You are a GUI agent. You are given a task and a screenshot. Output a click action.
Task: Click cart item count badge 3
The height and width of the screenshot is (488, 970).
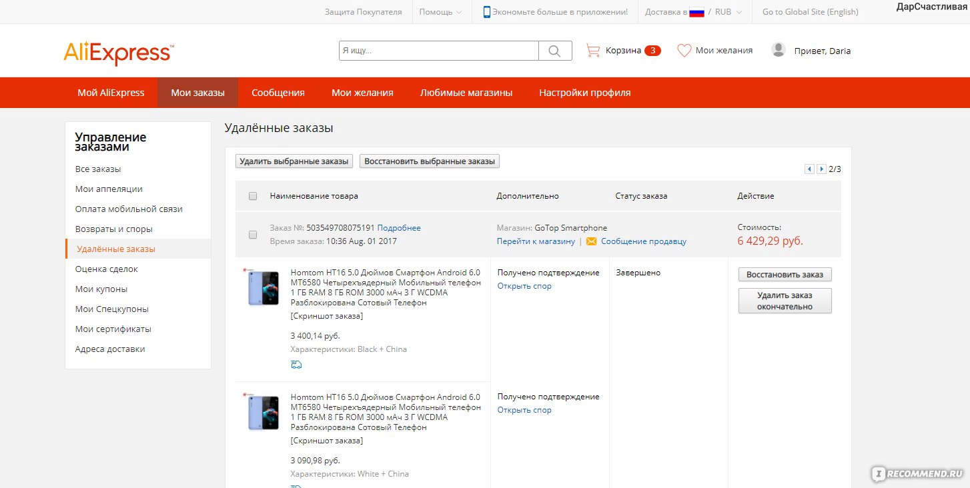pyautogui.click(x=652, y=51)
